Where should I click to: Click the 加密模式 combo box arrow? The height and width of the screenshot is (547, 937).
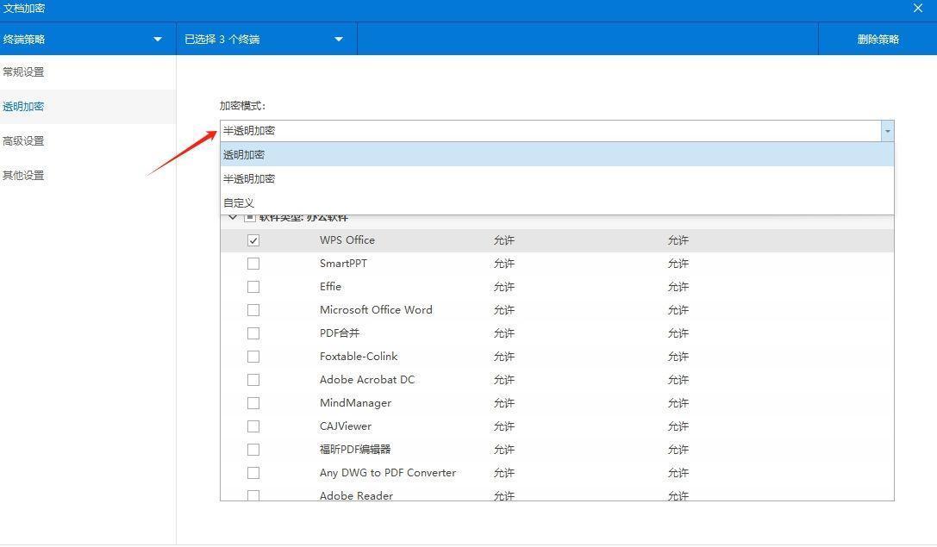click(x=887, y=131)
